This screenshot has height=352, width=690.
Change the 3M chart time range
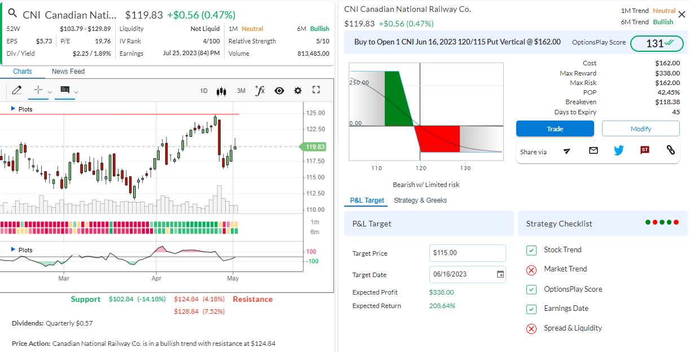tap(241, 91)
